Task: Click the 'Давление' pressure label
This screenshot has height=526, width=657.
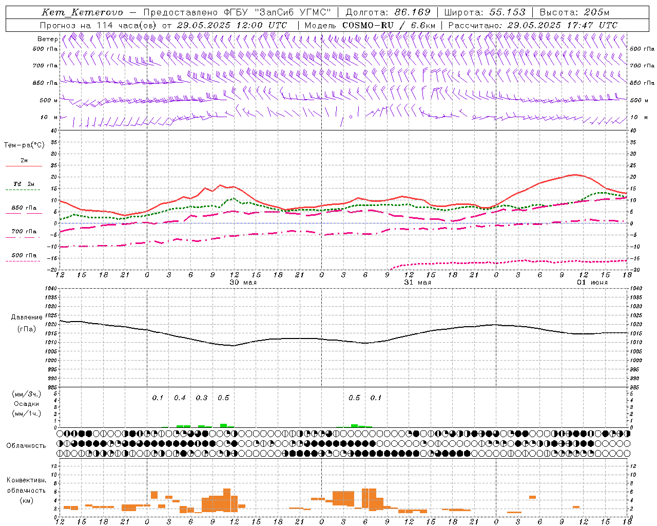Action: [26, 317]
